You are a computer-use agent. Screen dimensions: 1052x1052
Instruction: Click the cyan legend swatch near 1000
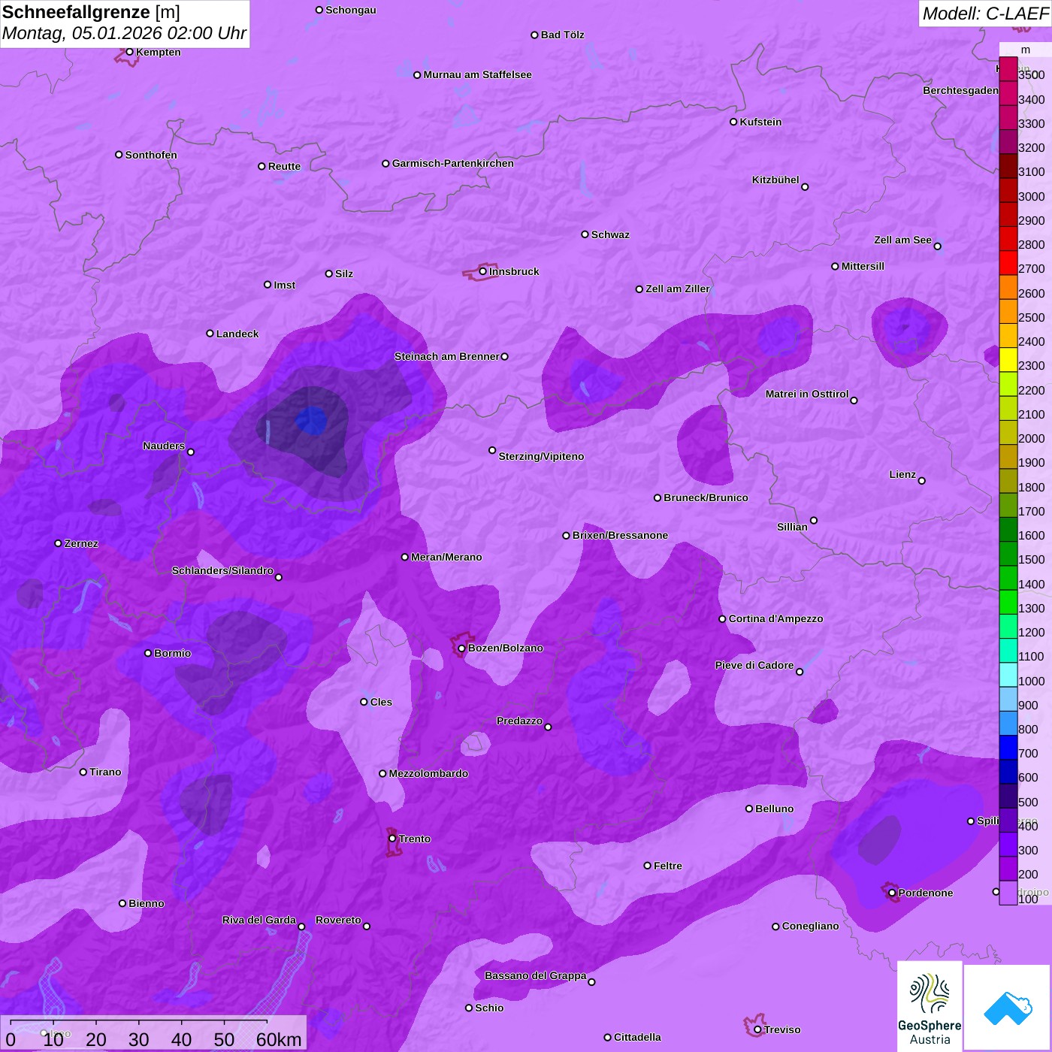pos(1008,675)
